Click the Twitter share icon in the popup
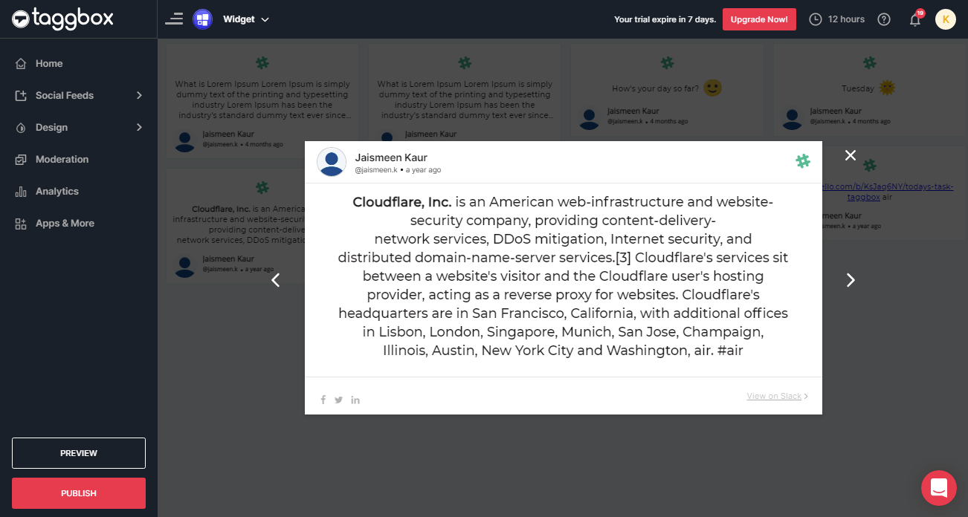The image size is (968, 517). click(339, 400)
